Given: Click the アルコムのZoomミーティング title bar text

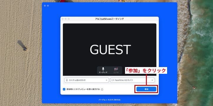Looking at the screenshot, I should tap(109, 19).
